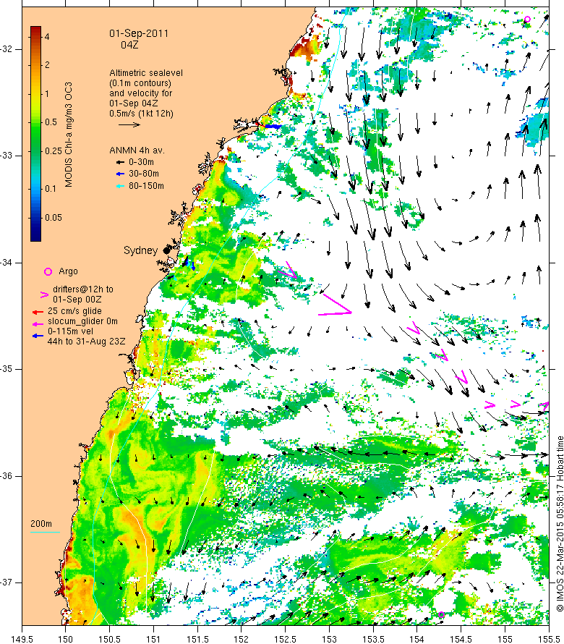The image size is (564, 644).
Task: Click the longitude axis label '152.5'
Action: click(286, 640)
